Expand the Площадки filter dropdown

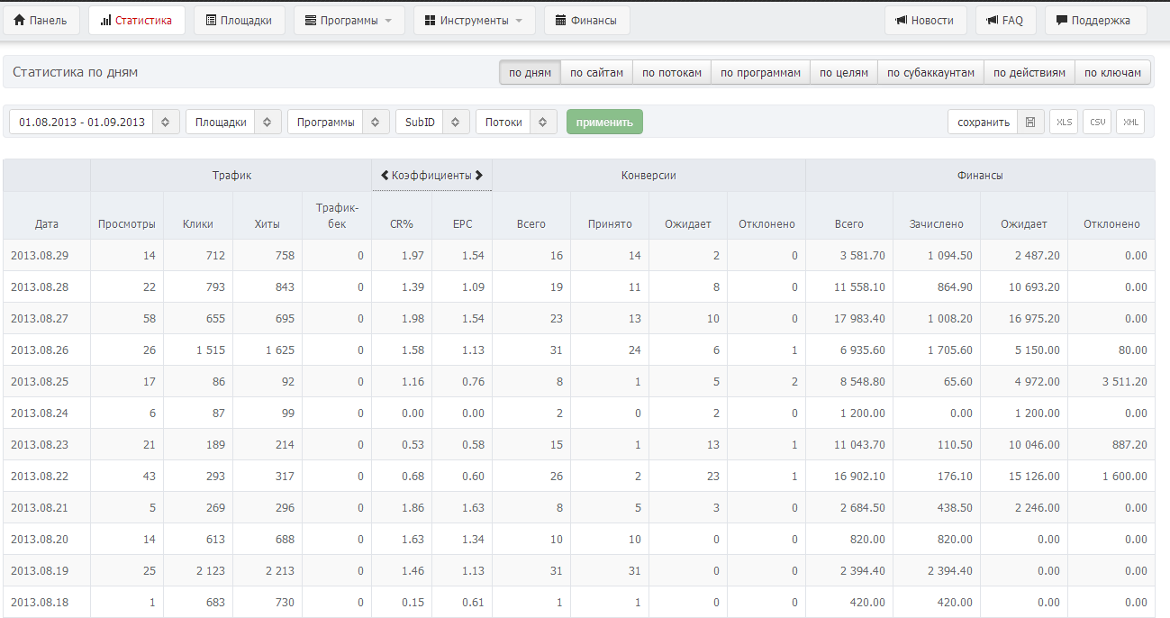tap(232, 122)
